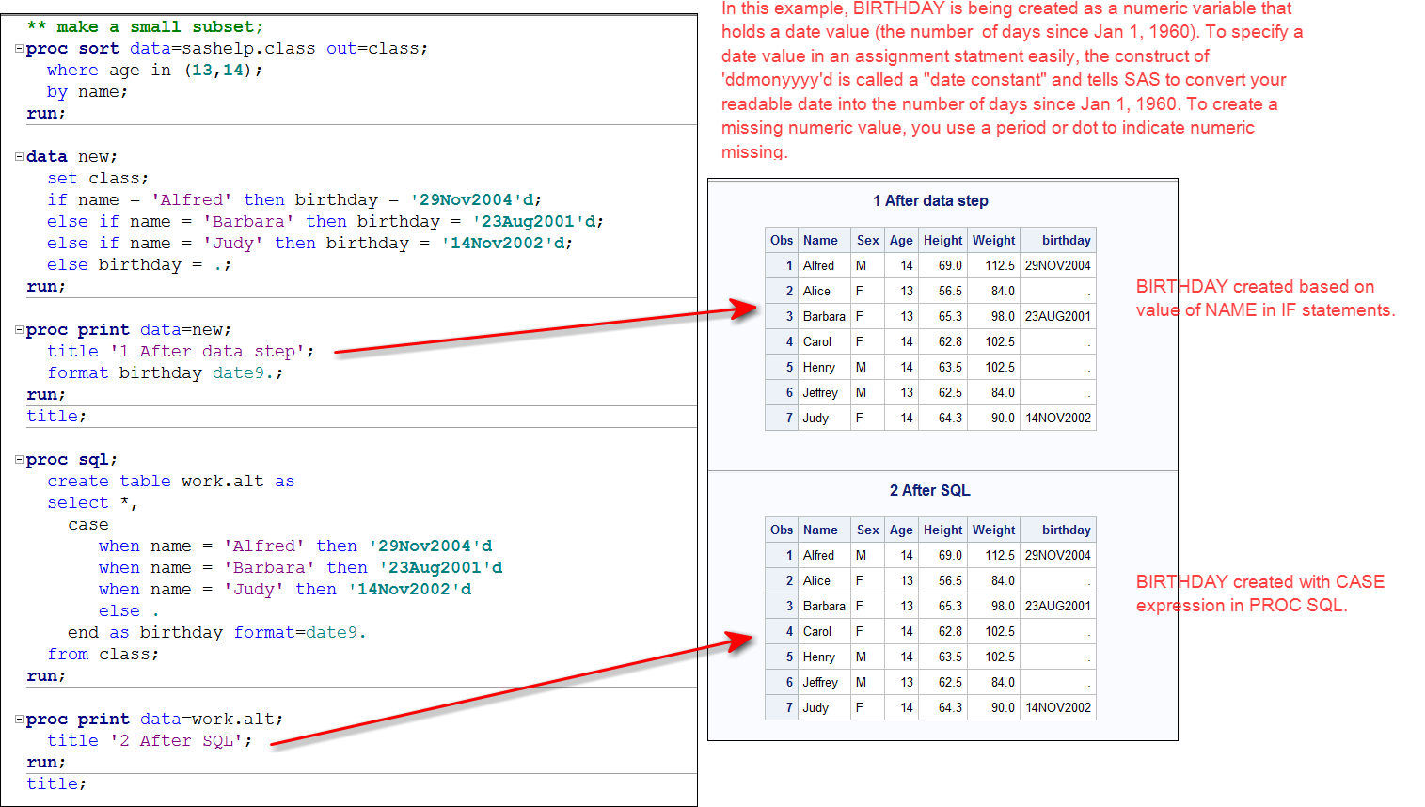The width and height of the screenshot is (1425, 807).
Task: Collapse the proc sort code block
Action: (x=19, y=49)
